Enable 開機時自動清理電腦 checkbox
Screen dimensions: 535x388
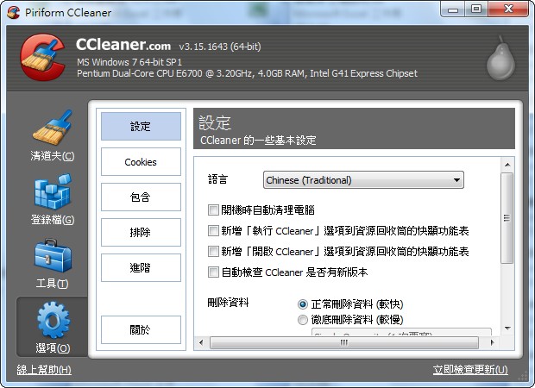coord(214,210)
